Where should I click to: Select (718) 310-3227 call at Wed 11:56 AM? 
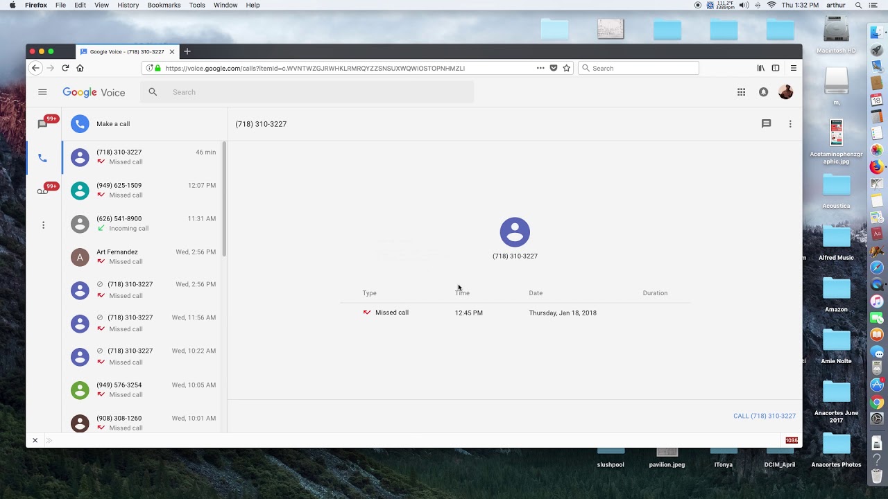(142, 323)
